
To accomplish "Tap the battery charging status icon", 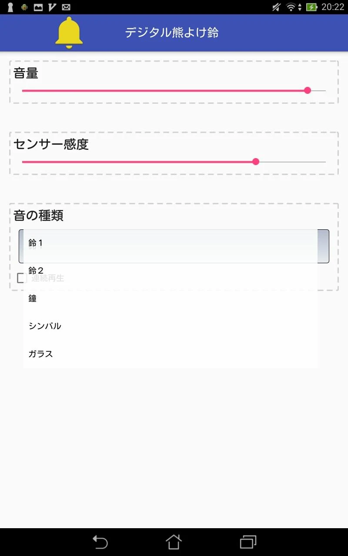I will pos(311,7).
